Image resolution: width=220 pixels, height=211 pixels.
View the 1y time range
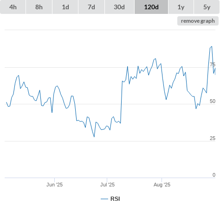click(181, 7)
